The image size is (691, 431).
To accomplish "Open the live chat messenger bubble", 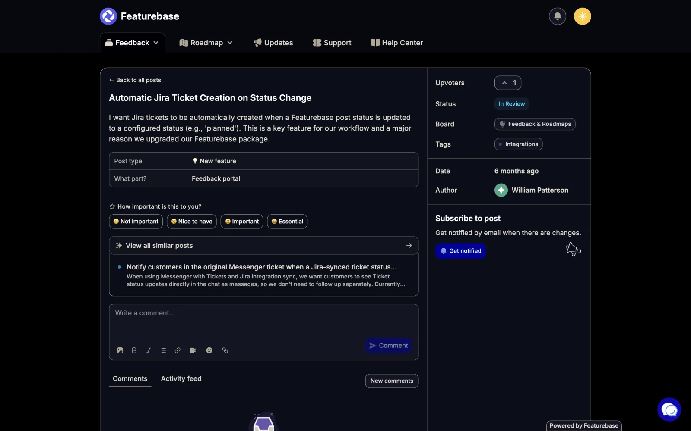I will 669,409.
